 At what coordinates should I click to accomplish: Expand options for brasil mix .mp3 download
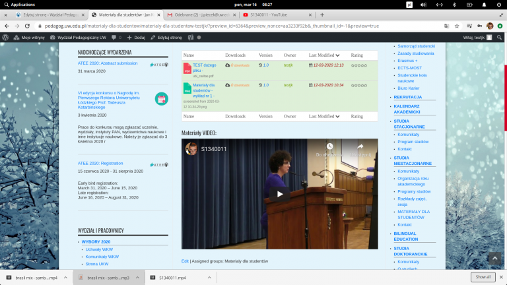tap(137, 278)
